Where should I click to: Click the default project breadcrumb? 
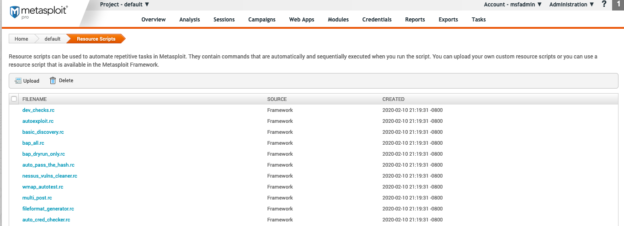tap(52, 39)
